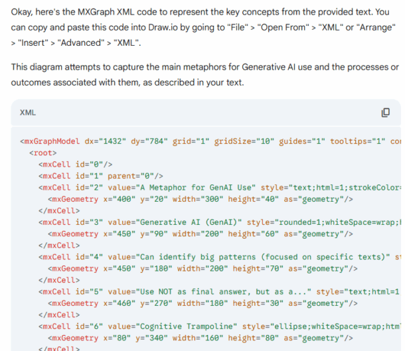Screen dimensions: 405x351
Task: Click the "Generative AI (GenAI)" cell line
Action: tap(220, 222)
